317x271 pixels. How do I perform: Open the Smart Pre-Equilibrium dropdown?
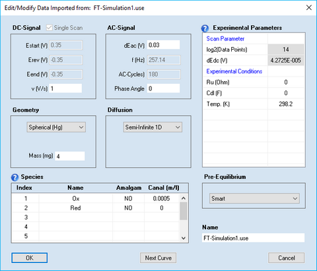[x=254, y=198]
